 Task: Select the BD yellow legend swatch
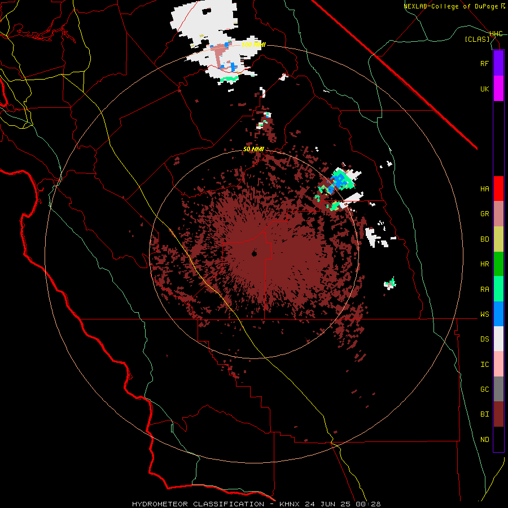(498, 239)
